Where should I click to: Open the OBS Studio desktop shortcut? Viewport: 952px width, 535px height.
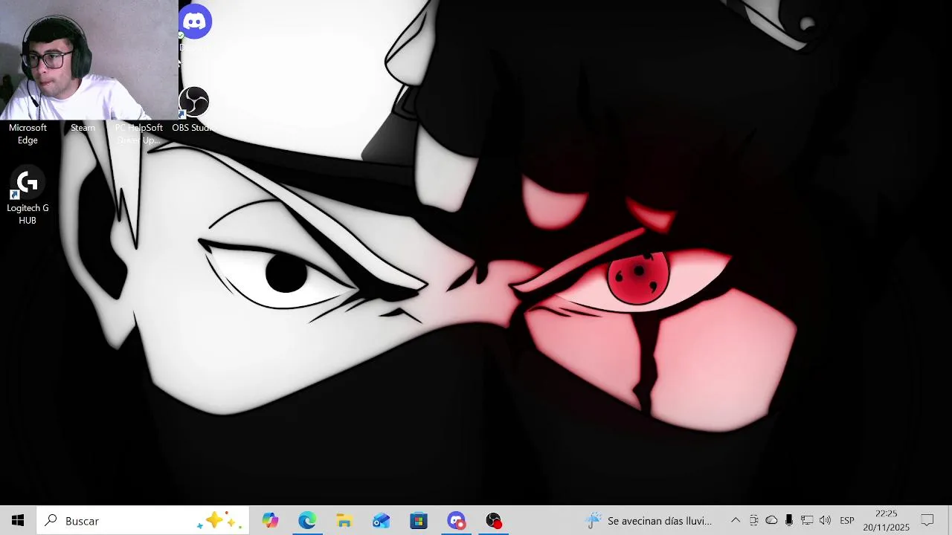194,102
